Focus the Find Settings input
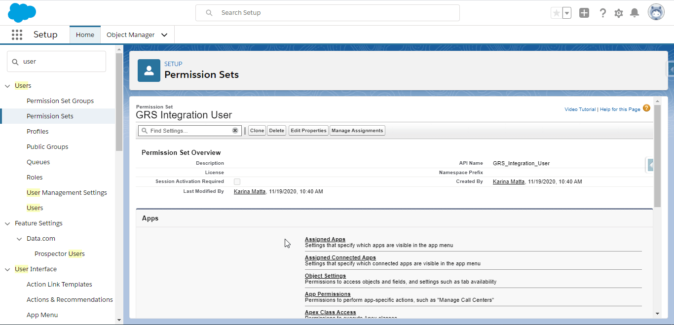This screenshot has height=325, width=674. tap(190, 131)
